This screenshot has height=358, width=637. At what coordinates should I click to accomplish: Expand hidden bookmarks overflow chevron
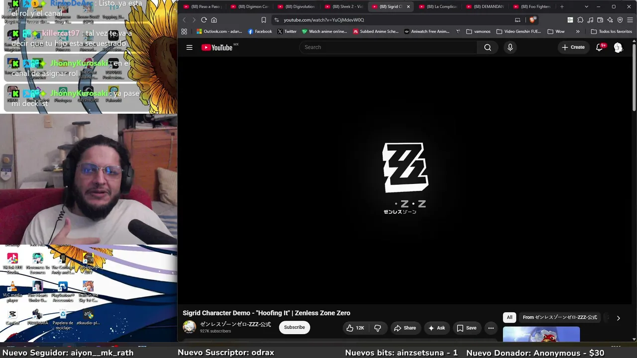coord(578,31)
